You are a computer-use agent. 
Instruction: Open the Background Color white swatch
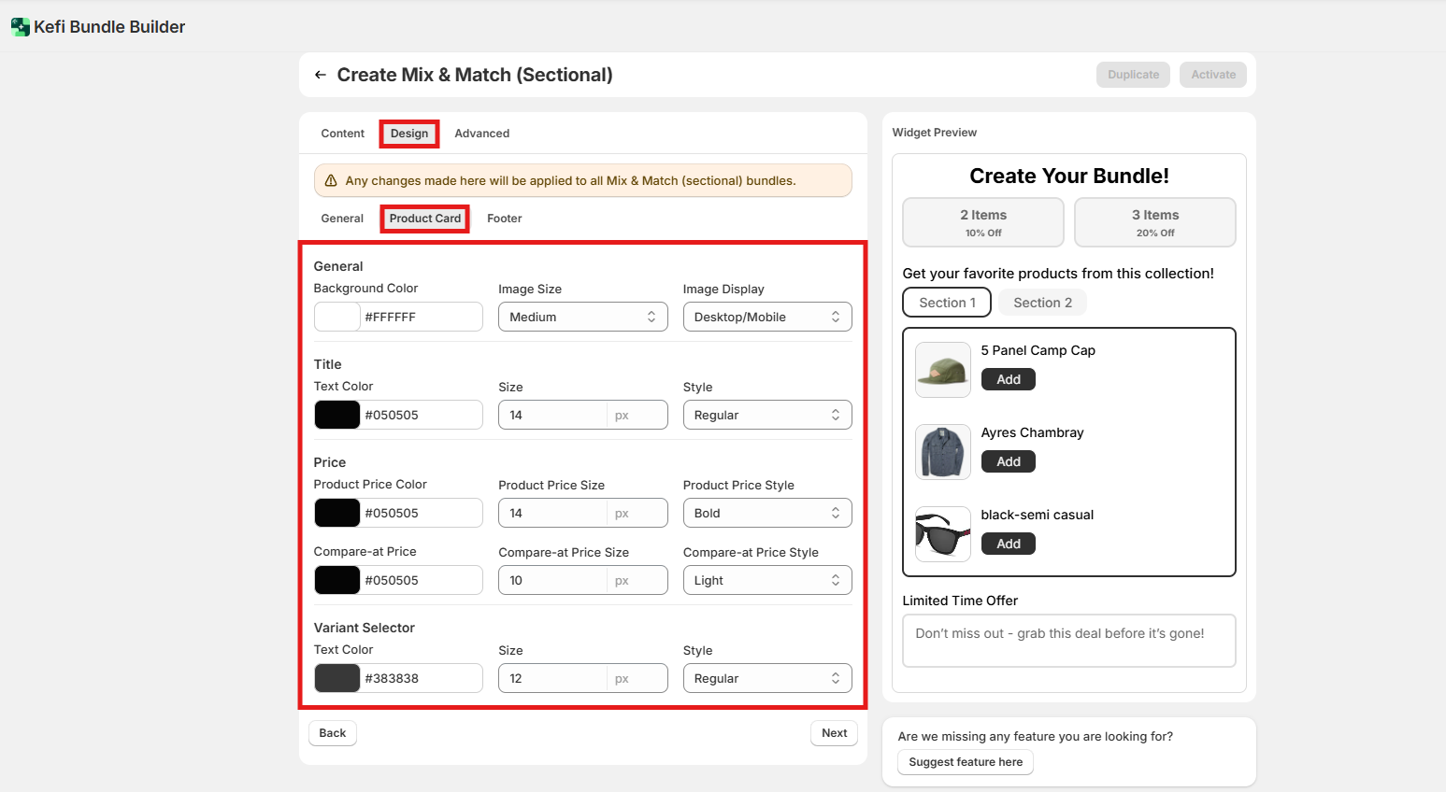pyautogui.click(x=337, y=318)
